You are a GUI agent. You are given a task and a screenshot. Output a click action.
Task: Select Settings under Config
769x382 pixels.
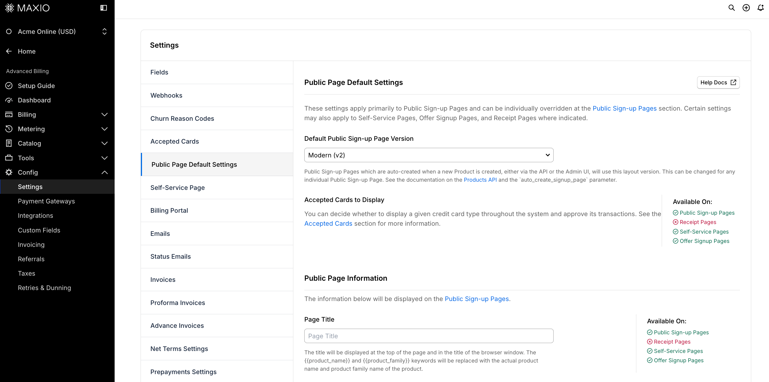[57, 187]
